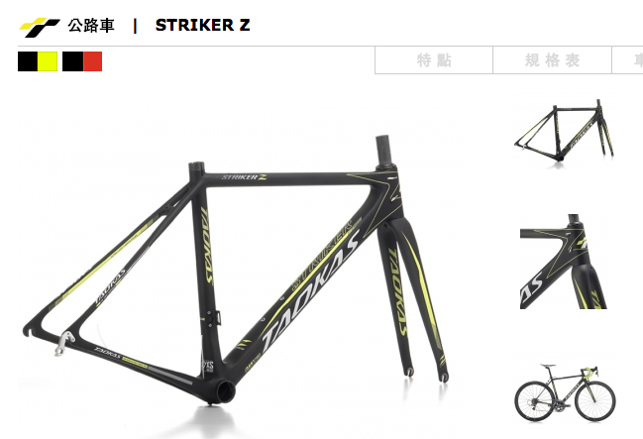Click the silver derailleur hanger in the photo
Viewport: 643px width, 439px height.
[64, 343]
